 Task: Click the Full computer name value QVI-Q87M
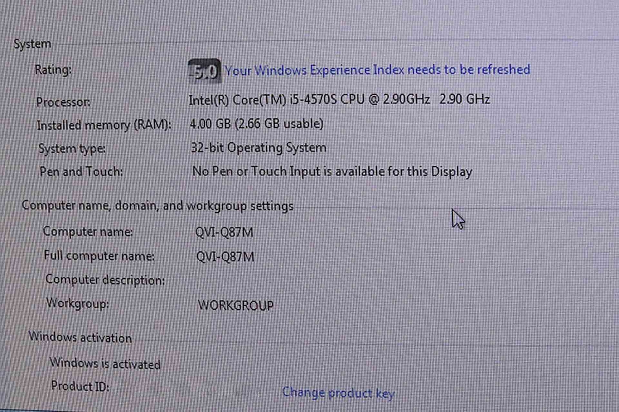(x=225, y=257)
